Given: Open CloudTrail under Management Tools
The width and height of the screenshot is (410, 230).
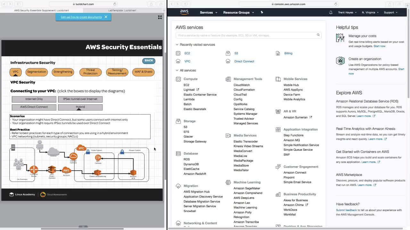Looking at the screenshot, I should [240, 95].
